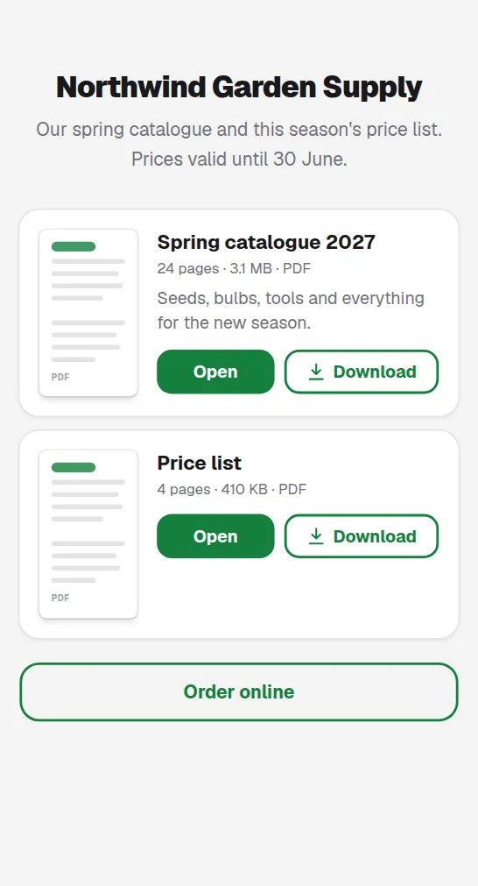
Task: Click the Price list title
Action: (x=200, y=464)
